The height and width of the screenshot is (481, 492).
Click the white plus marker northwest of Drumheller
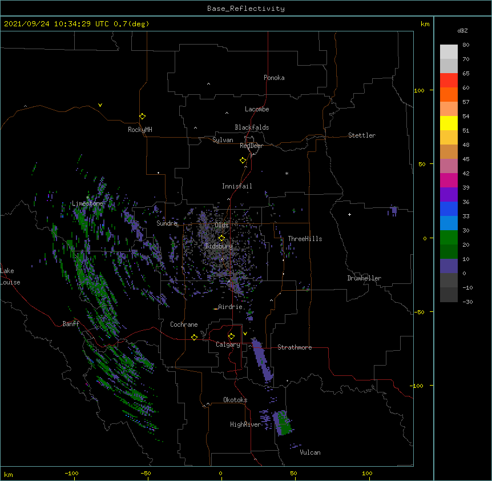(349, 214)
